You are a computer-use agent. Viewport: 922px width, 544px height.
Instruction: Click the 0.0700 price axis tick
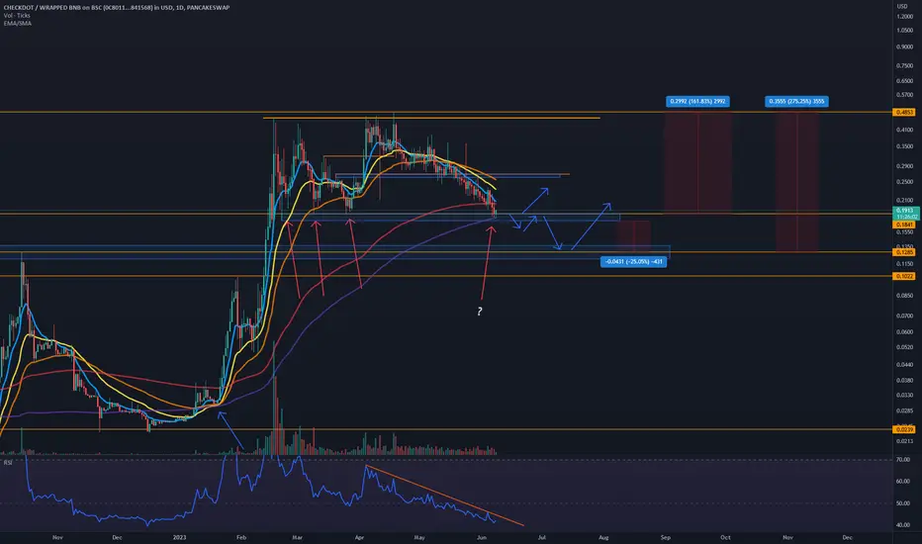904,317
